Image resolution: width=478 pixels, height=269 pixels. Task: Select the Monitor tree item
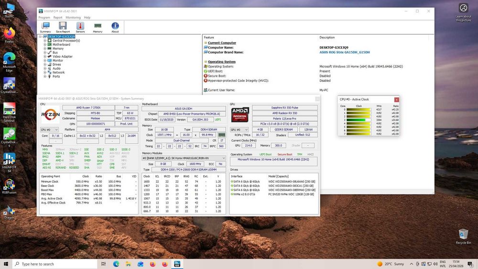pos(58,61)
